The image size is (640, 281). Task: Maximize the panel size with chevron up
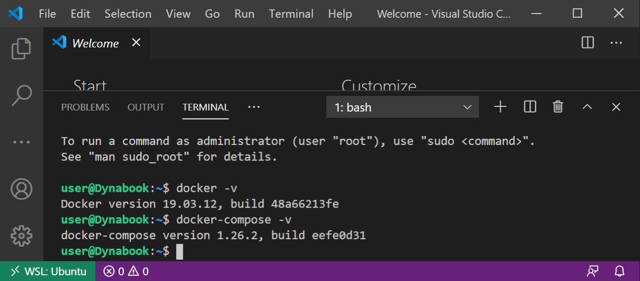pos(587,107)
